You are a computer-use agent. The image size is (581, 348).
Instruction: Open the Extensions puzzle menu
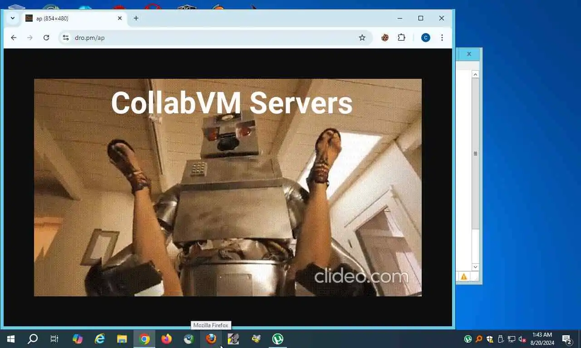point(401,38)
